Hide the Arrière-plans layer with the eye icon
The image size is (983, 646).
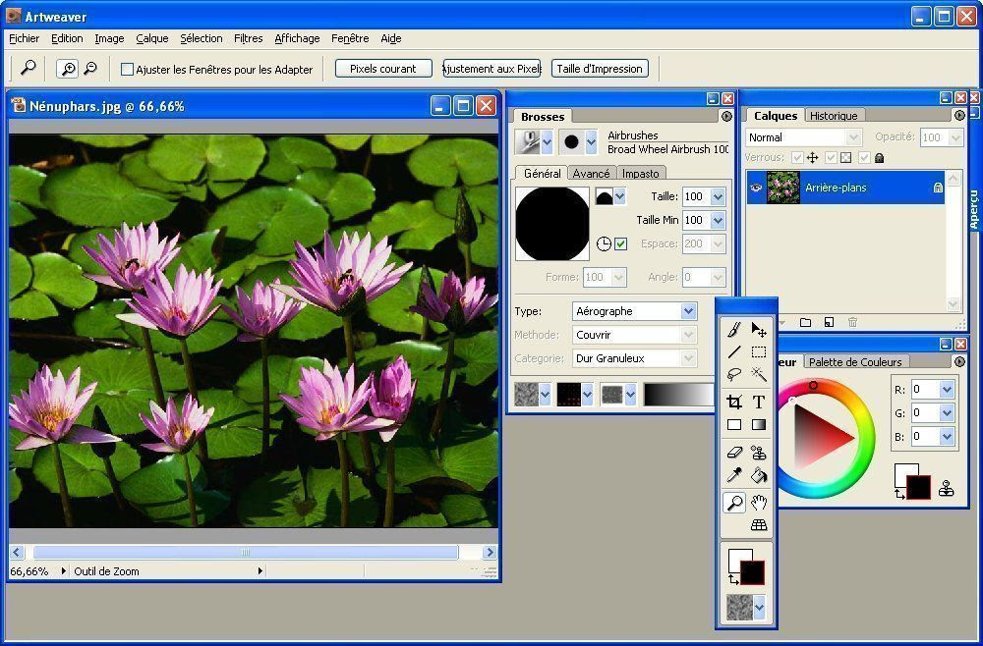[756, 188]
